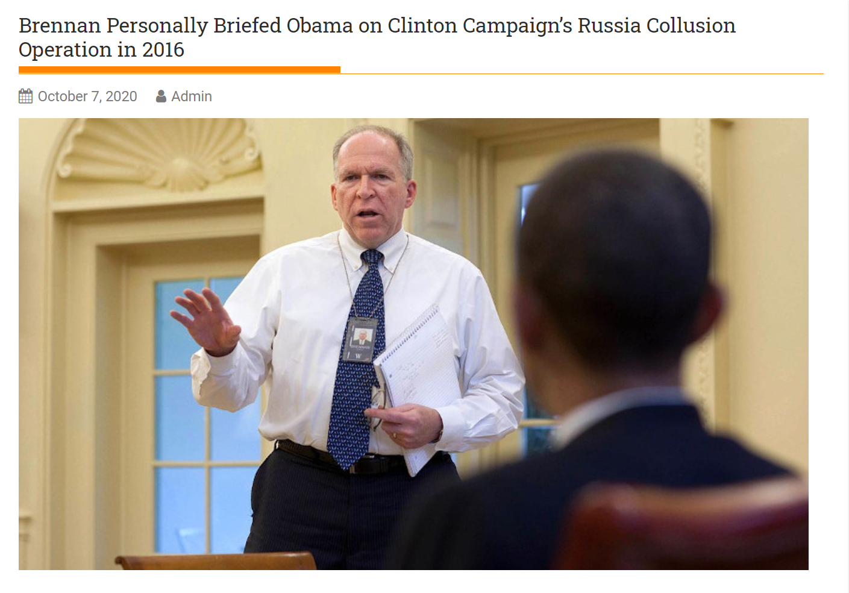Open the featured article photo
The image size is (849, 593).
413,344
